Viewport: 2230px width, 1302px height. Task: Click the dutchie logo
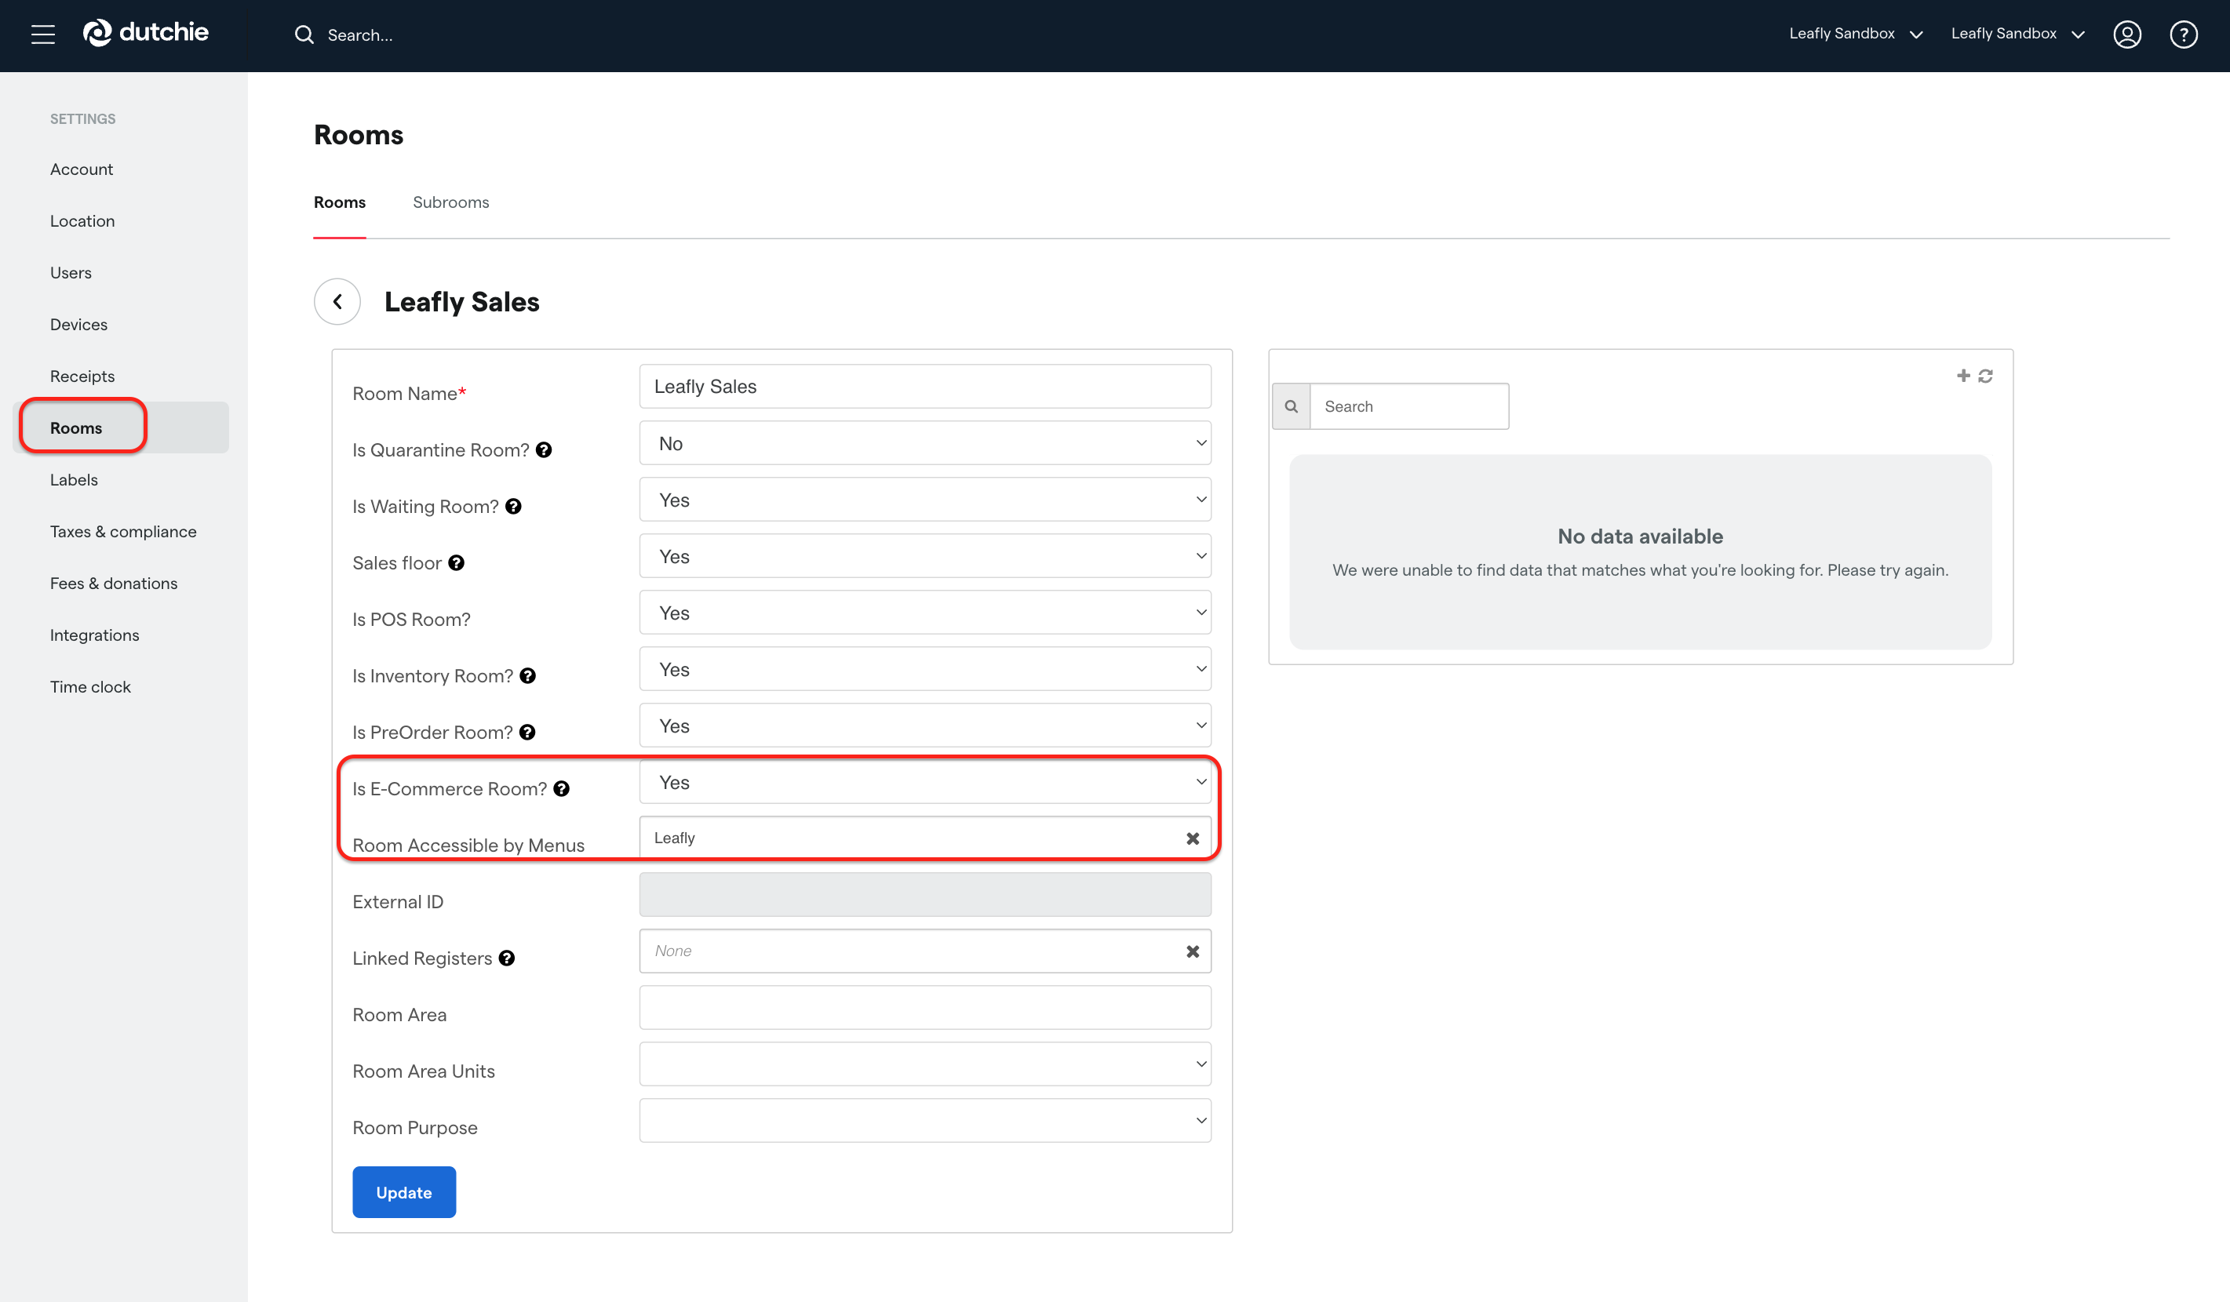click(x=146, y=33)
